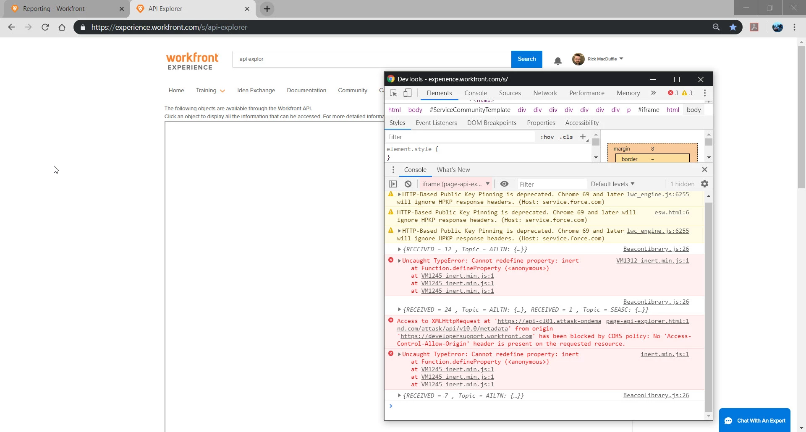
Task: Open the page-api-explorer.html:1 source link
Action: [647, 321]
